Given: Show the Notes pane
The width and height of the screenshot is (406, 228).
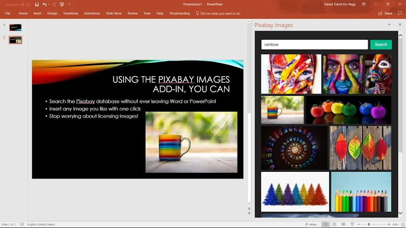Looking at the screenshot, I should [312, 224].
